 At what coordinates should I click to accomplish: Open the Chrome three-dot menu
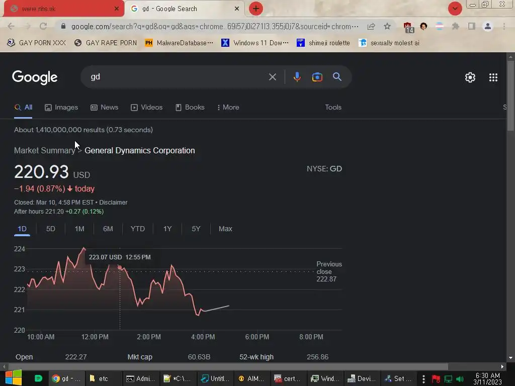[x=504, y=26]
